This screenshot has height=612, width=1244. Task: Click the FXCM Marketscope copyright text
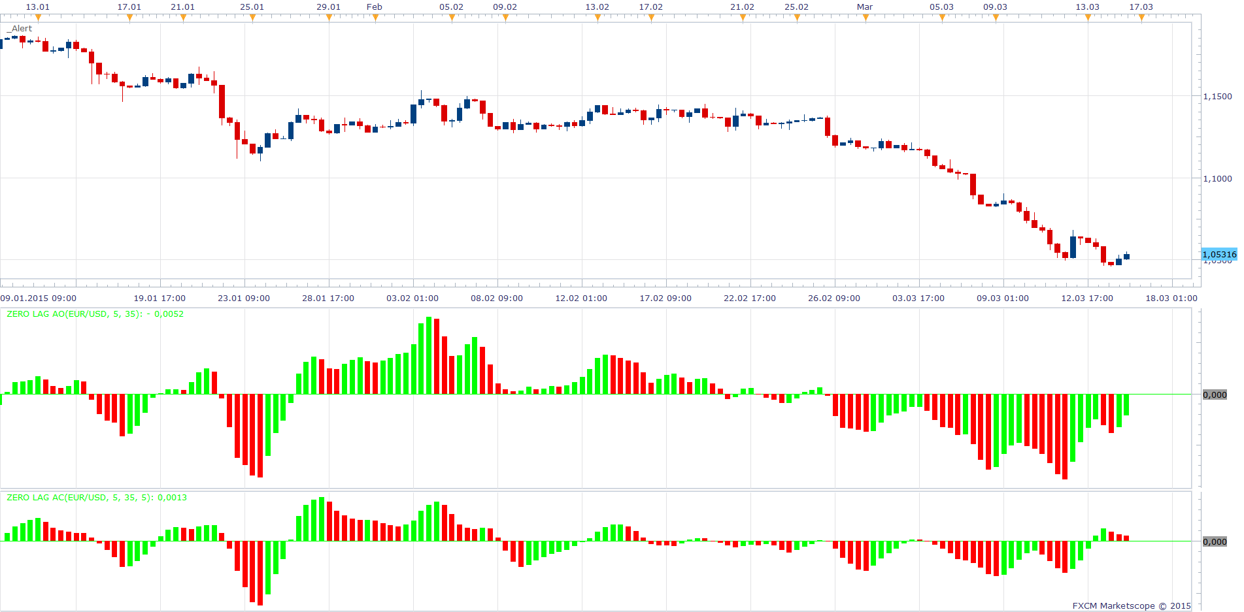coord(1132,606)
